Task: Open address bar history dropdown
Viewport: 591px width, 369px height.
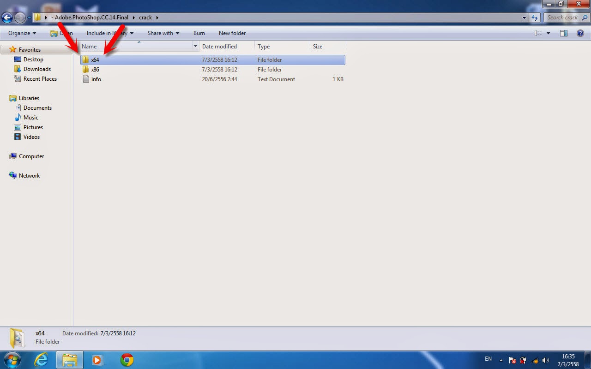Action: [x=524, y=18]
